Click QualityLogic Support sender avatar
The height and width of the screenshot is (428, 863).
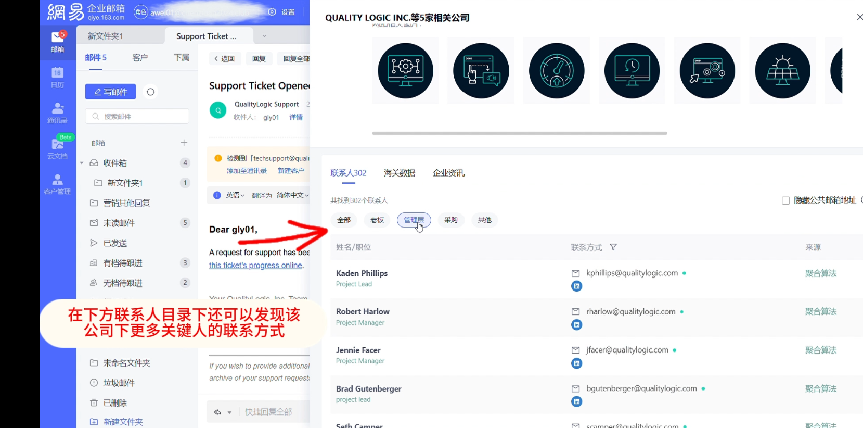pyautogui.click(x=218, y=110)
